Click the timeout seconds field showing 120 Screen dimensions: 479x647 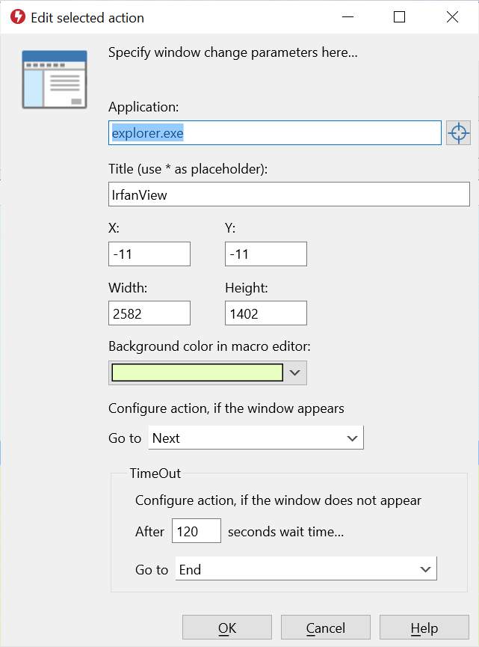(197, 531)
